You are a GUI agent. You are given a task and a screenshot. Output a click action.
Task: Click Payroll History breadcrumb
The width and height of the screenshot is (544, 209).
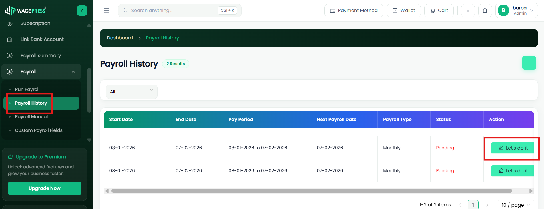click(x=162, y=38)
